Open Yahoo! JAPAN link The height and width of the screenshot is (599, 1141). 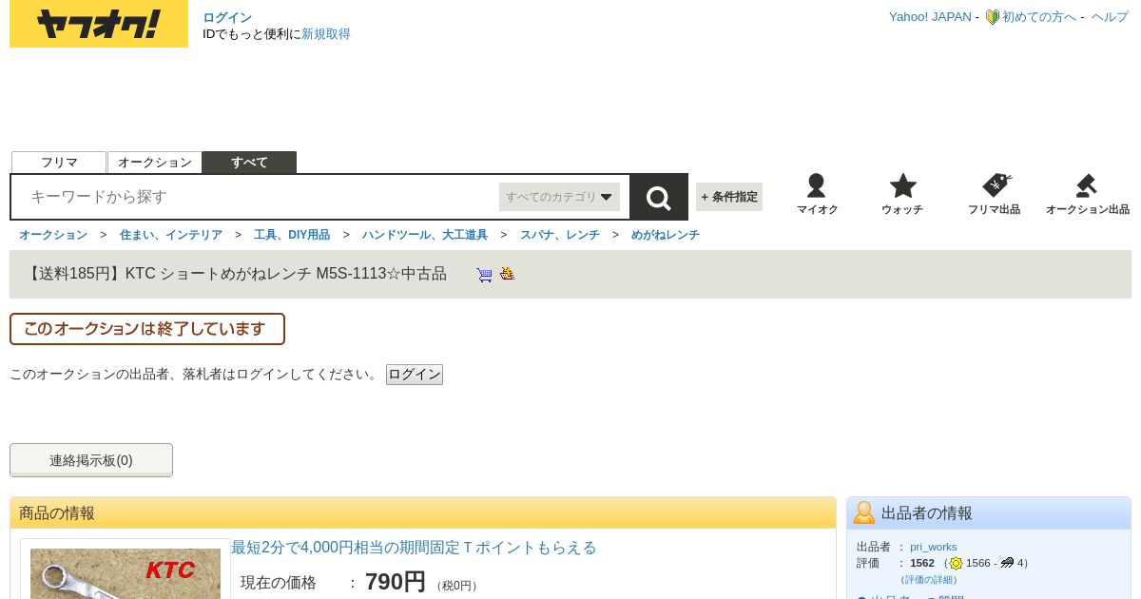[x=930, y=17]
